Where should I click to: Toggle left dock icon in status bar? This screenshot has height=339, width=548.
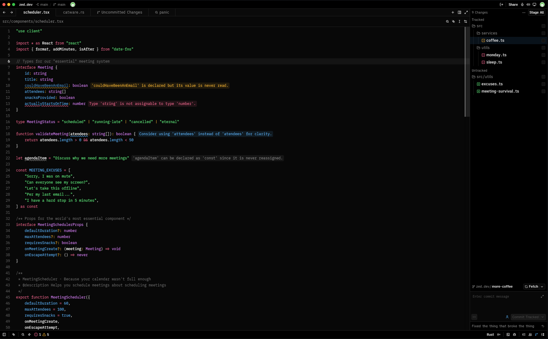click(x=4, y=334)
